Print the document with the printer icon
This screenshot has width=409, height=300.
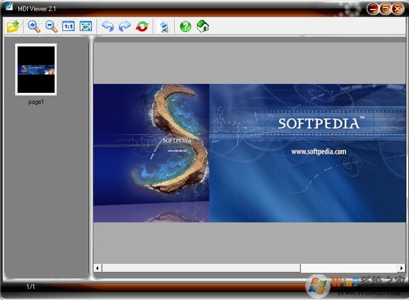164,26
